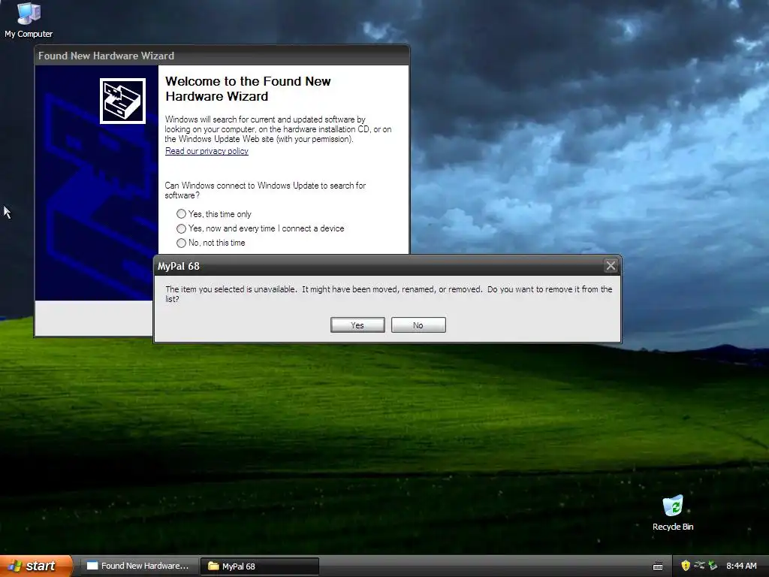Click the 8:44 AM system clock
769x577 pixels.
pyautogui.click(x=741, y=566)
